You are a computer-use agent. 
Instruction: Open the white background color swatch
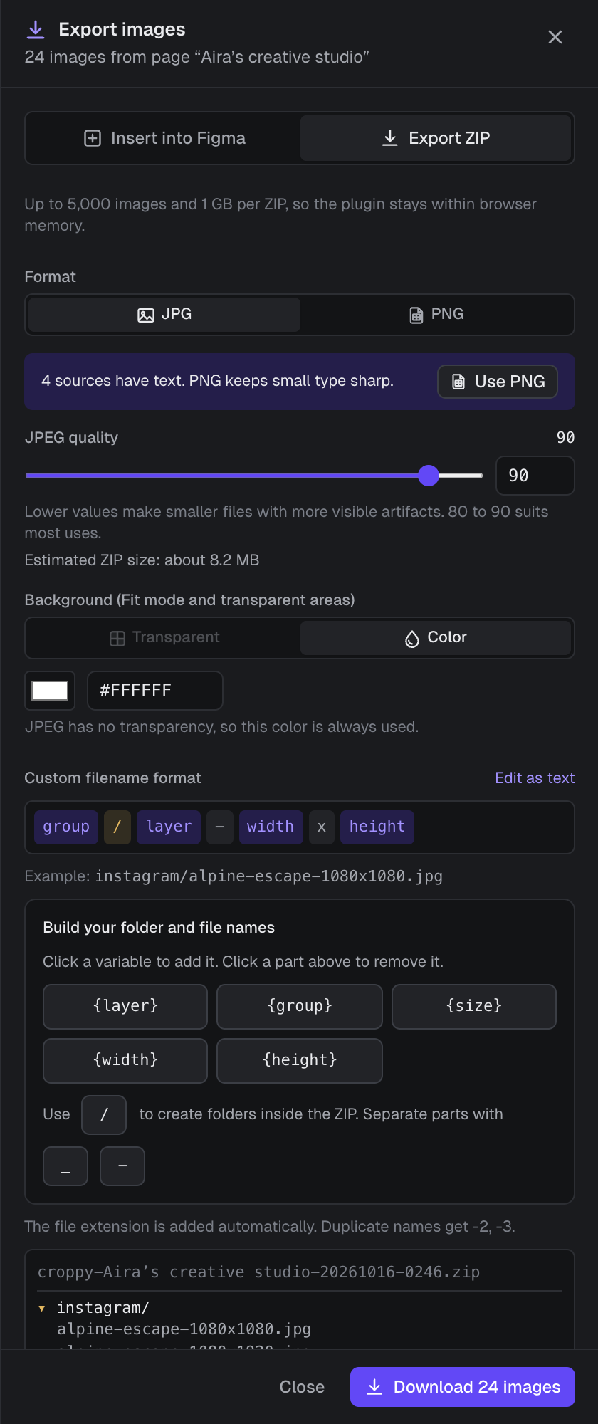click(x=50, y=691)
